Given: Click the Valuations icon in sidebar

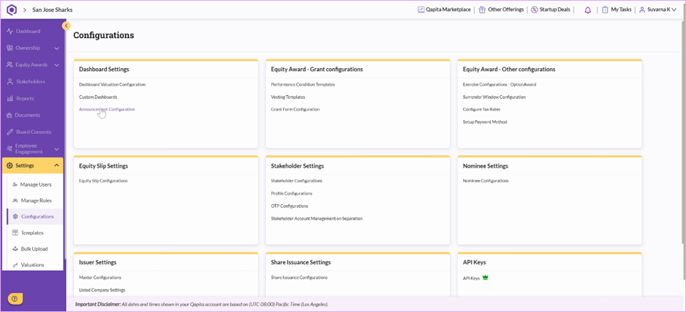Looking at the screenshot, I should pyautogui.click(x=15, y=264).
